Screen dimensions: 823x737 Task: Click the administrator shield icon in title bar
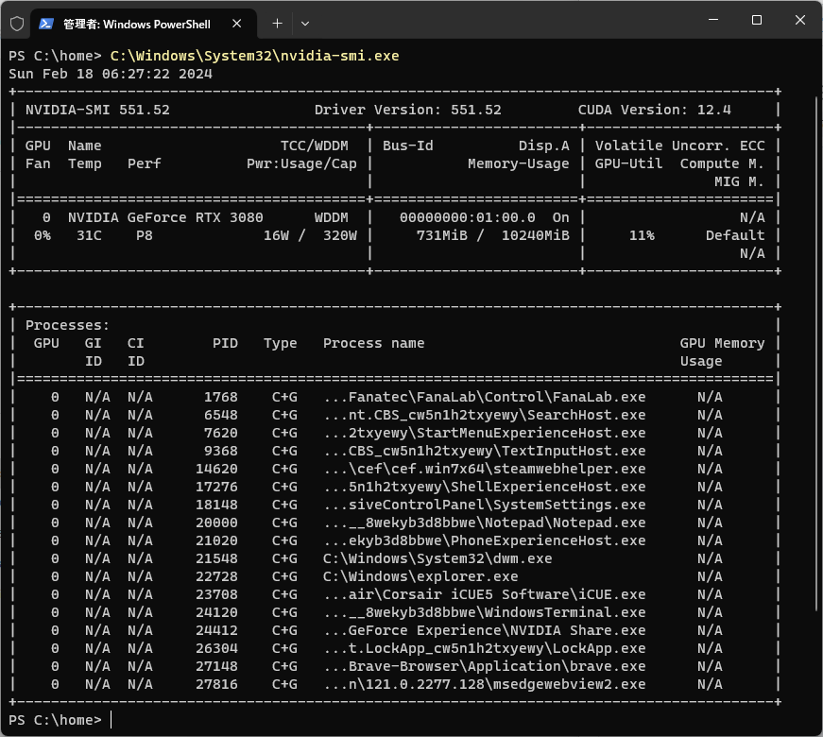pos(17,24)
